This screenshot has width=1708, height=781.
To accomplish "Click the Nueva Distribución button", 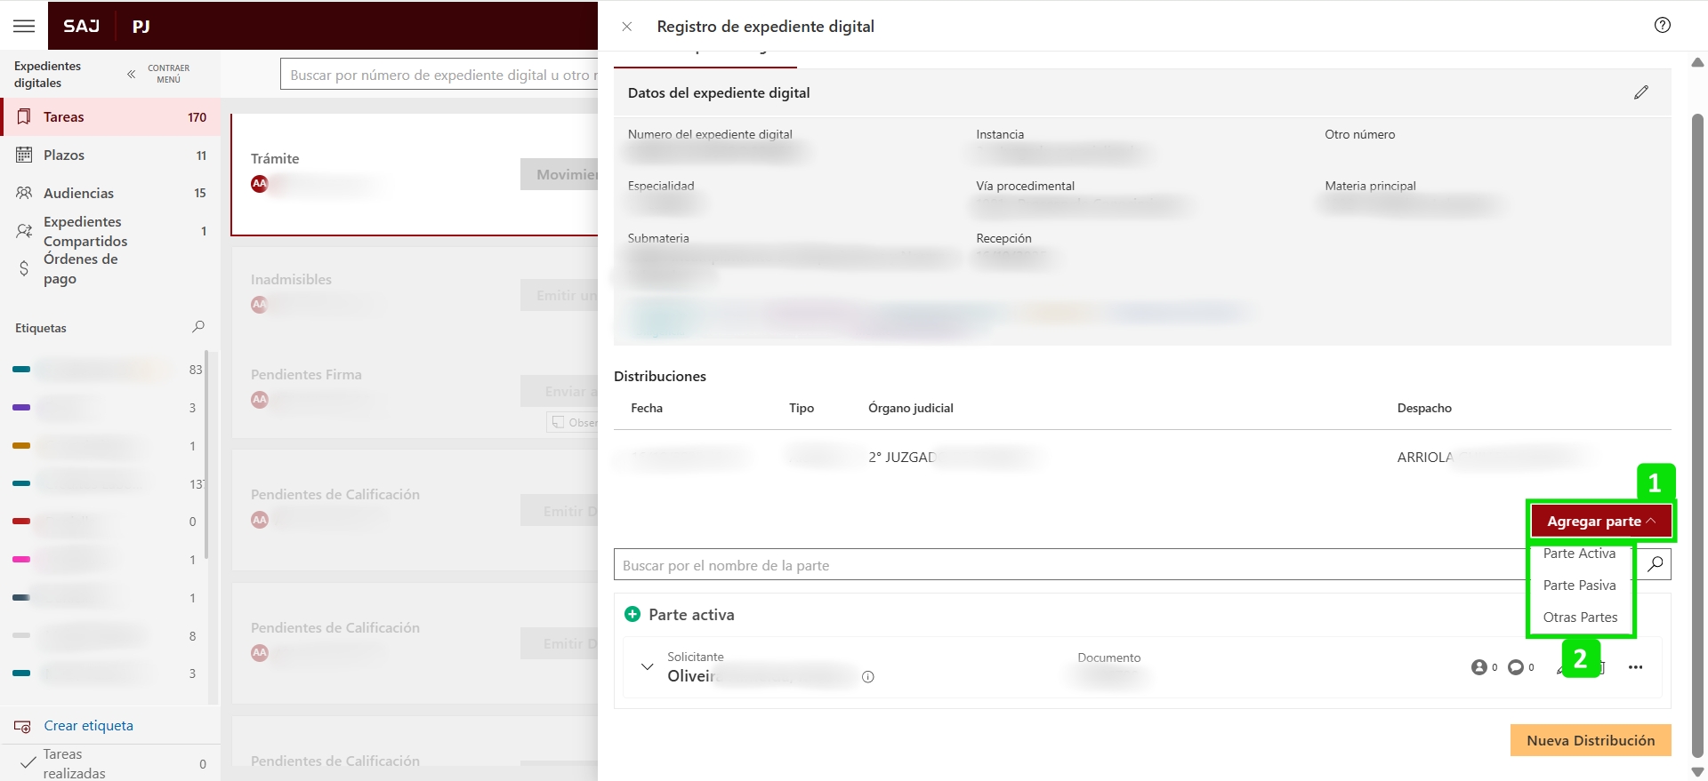I will coord(1590,740).
